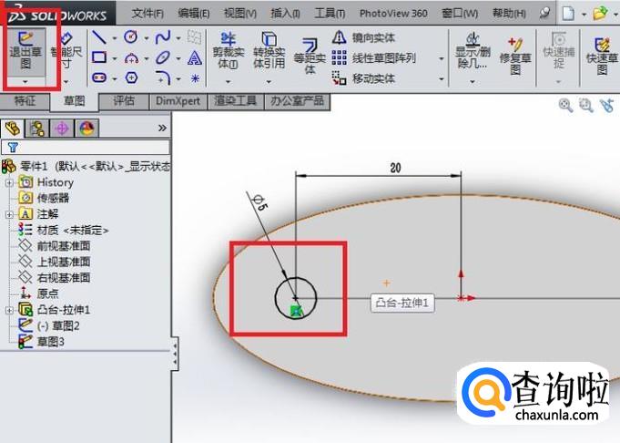The height and width of the screenshot is (443, 620).
Task: Click 镜向实体 mirror entities tool
Action: click(x=363, y=37)
